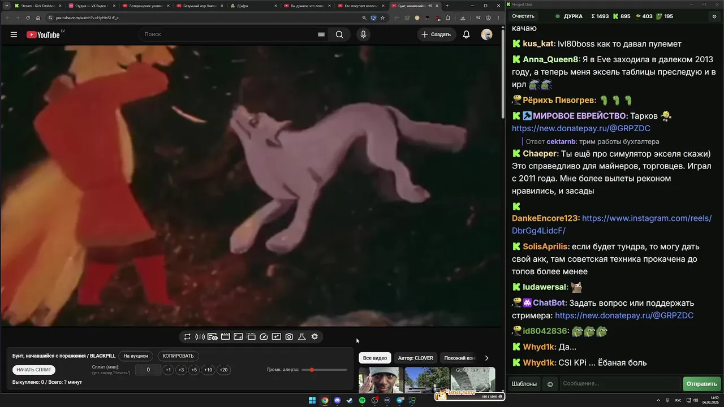Click the audio boost waves icon
This screenshot has height=407, width=724.
pos(200,337)
